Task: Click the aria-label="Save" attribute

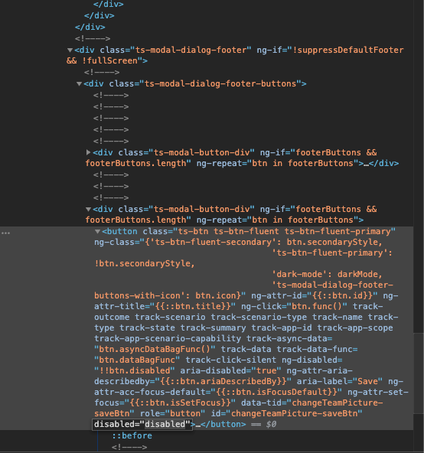Action: (340, 381)
